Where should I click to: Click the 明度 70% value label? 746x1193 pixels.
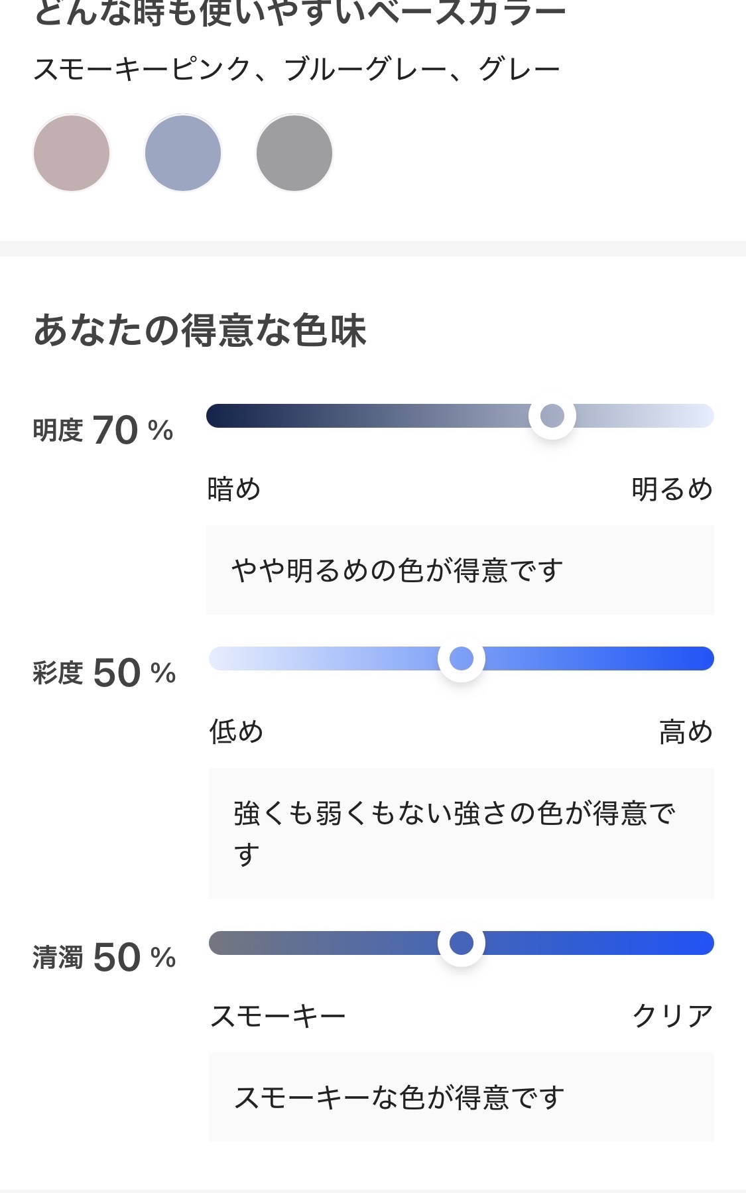(x=103, y=430)
